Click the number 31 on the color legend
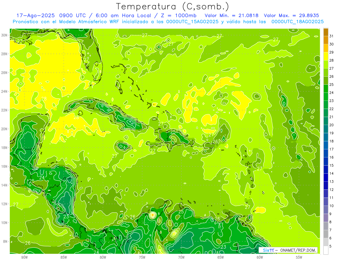The width and height of the screenshot is (339, 261). point(332,36)
